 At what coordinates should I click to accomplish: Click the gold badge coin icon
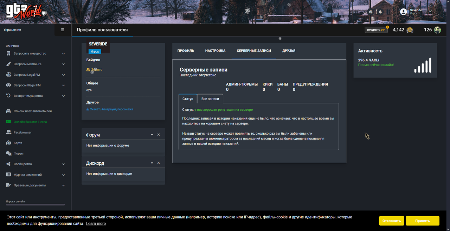pyautogui.click(x=410, y=30)
